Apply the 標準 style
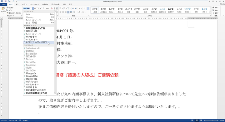 (x=95, y=10)
